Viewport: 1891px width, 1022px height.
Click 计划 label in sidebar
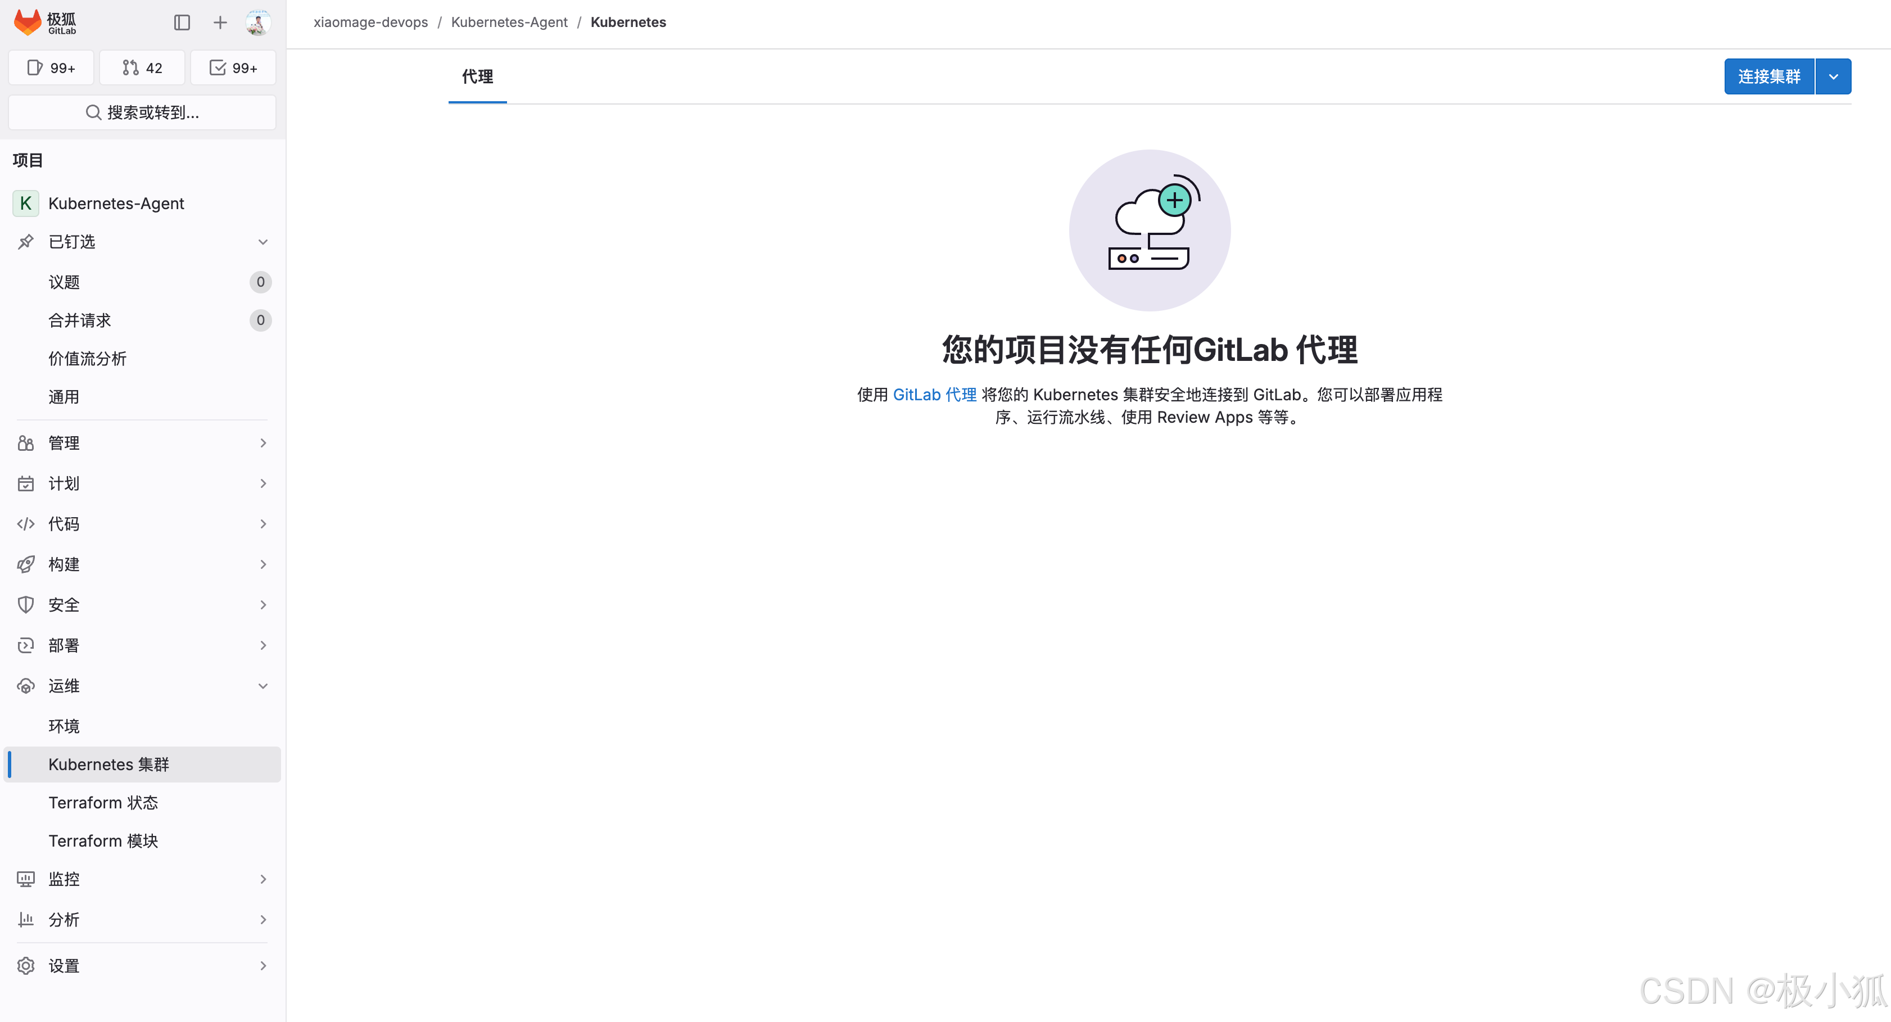[64, 483]
